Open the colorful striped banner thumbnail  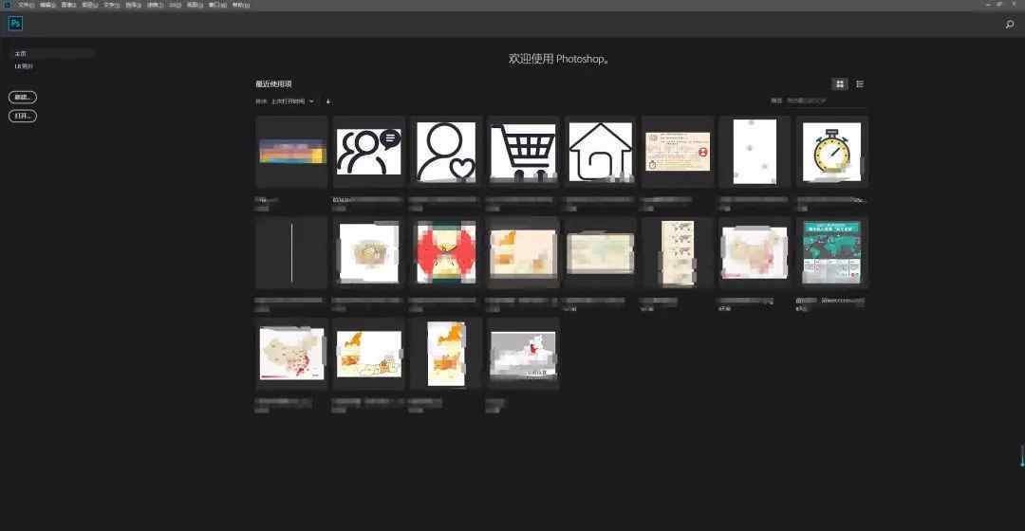point(291,152)
